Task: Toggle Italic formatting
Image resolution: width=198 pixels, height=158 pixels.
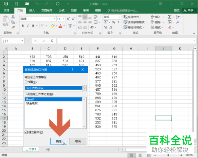Action: click(x=28, y=26)
